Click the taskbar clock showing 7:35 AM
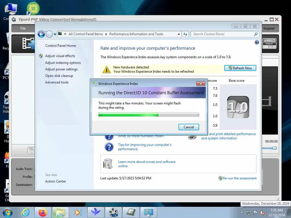 (277, 212)
